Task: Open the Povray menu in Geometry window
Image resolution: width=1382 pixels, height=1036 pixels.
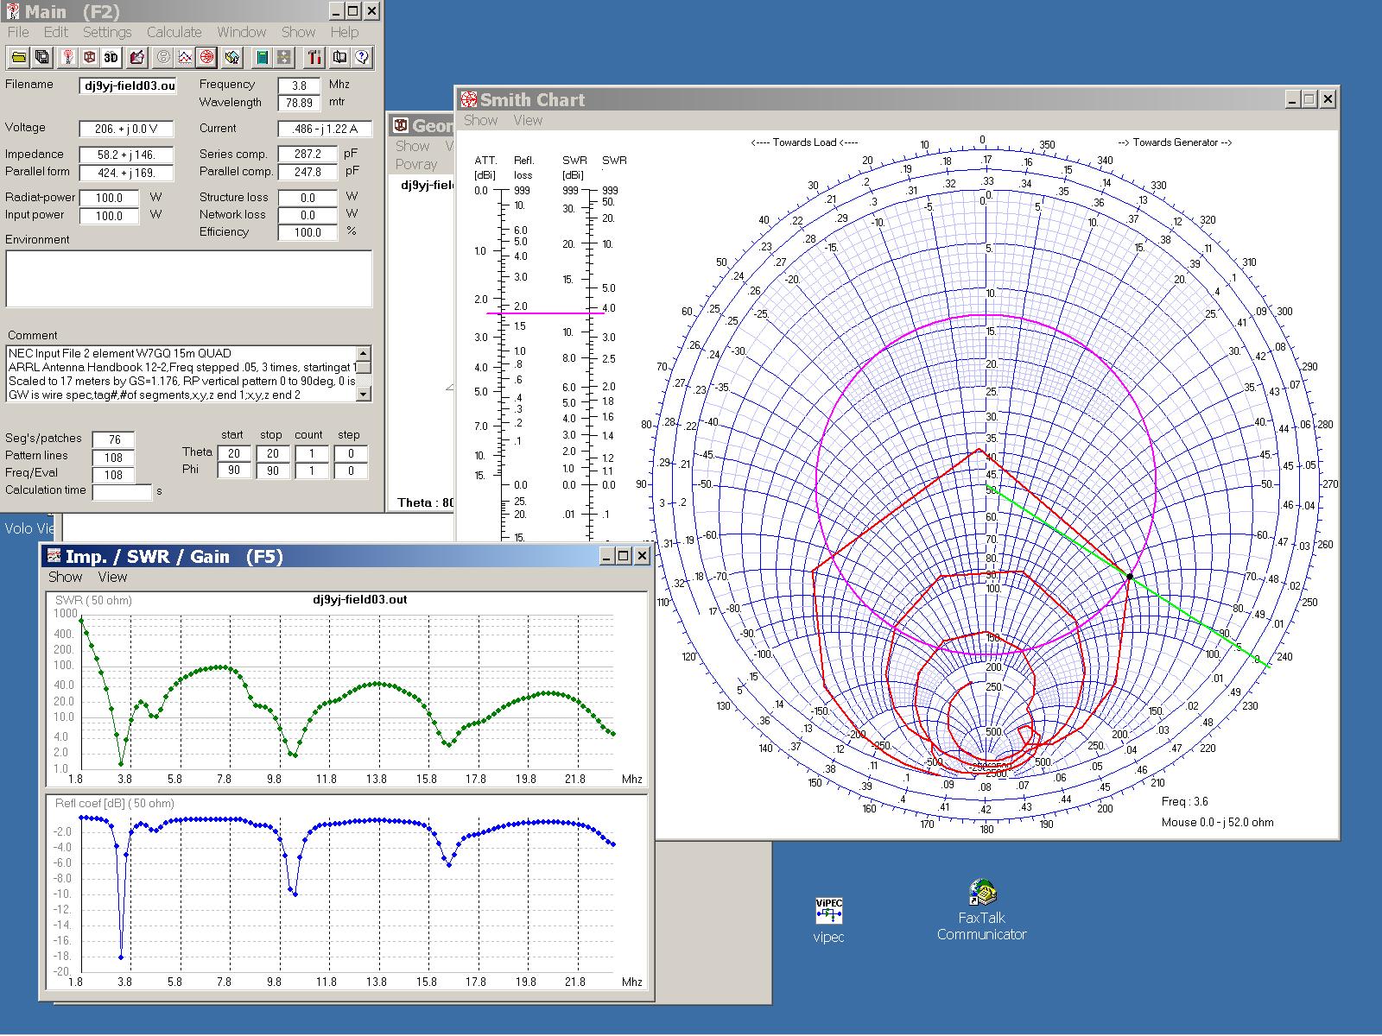Action: click(x=416, y=164)
